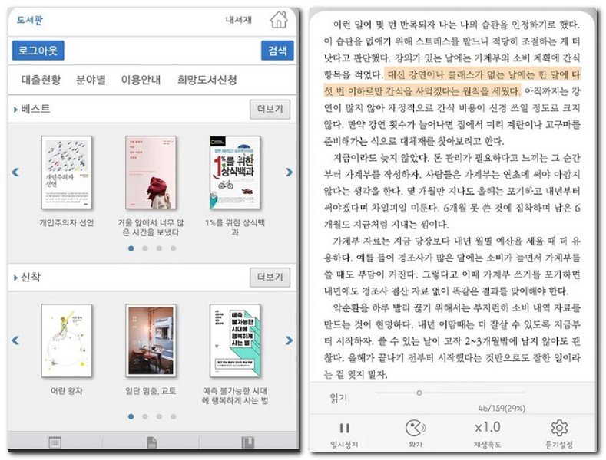This screenshot has height=460, width=606.
Task: Show previous books in 베스트 section
Action: (15, 172)
